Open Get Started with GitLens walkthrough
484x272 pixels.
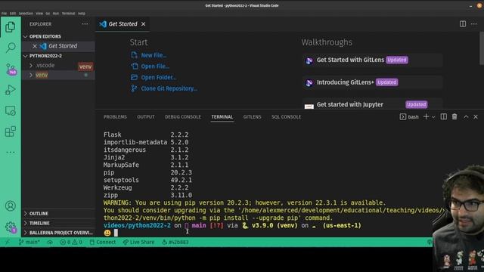pos(372,60)
